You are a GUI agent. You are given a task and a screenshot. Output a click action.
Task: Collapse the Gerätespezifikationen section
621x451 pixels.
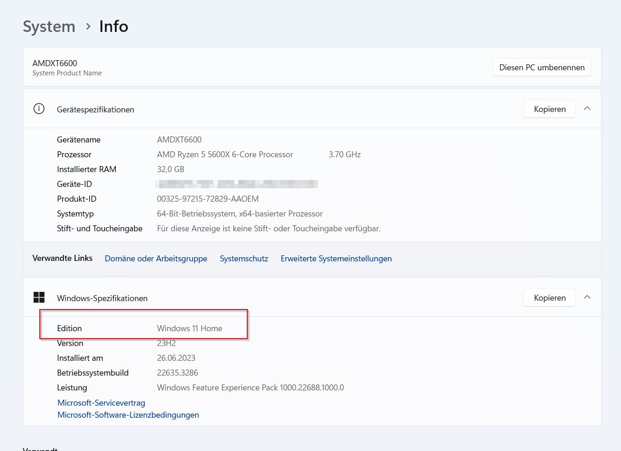(587, 109)
